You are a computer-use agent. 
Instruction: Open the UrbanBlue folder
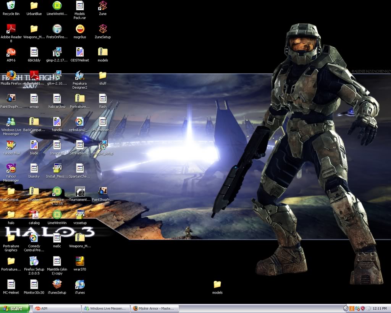[34, 6]
